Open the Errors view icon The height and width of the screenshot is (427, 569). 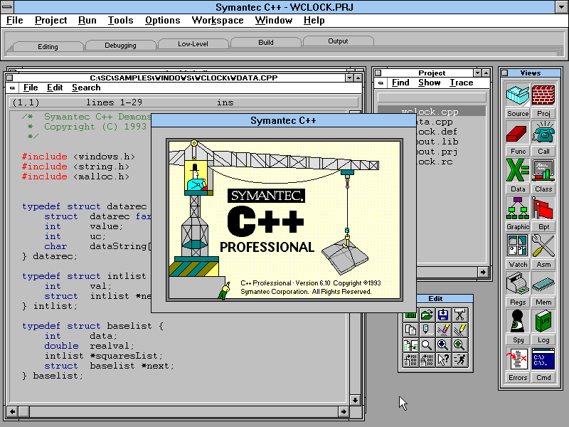coord(518,360)
